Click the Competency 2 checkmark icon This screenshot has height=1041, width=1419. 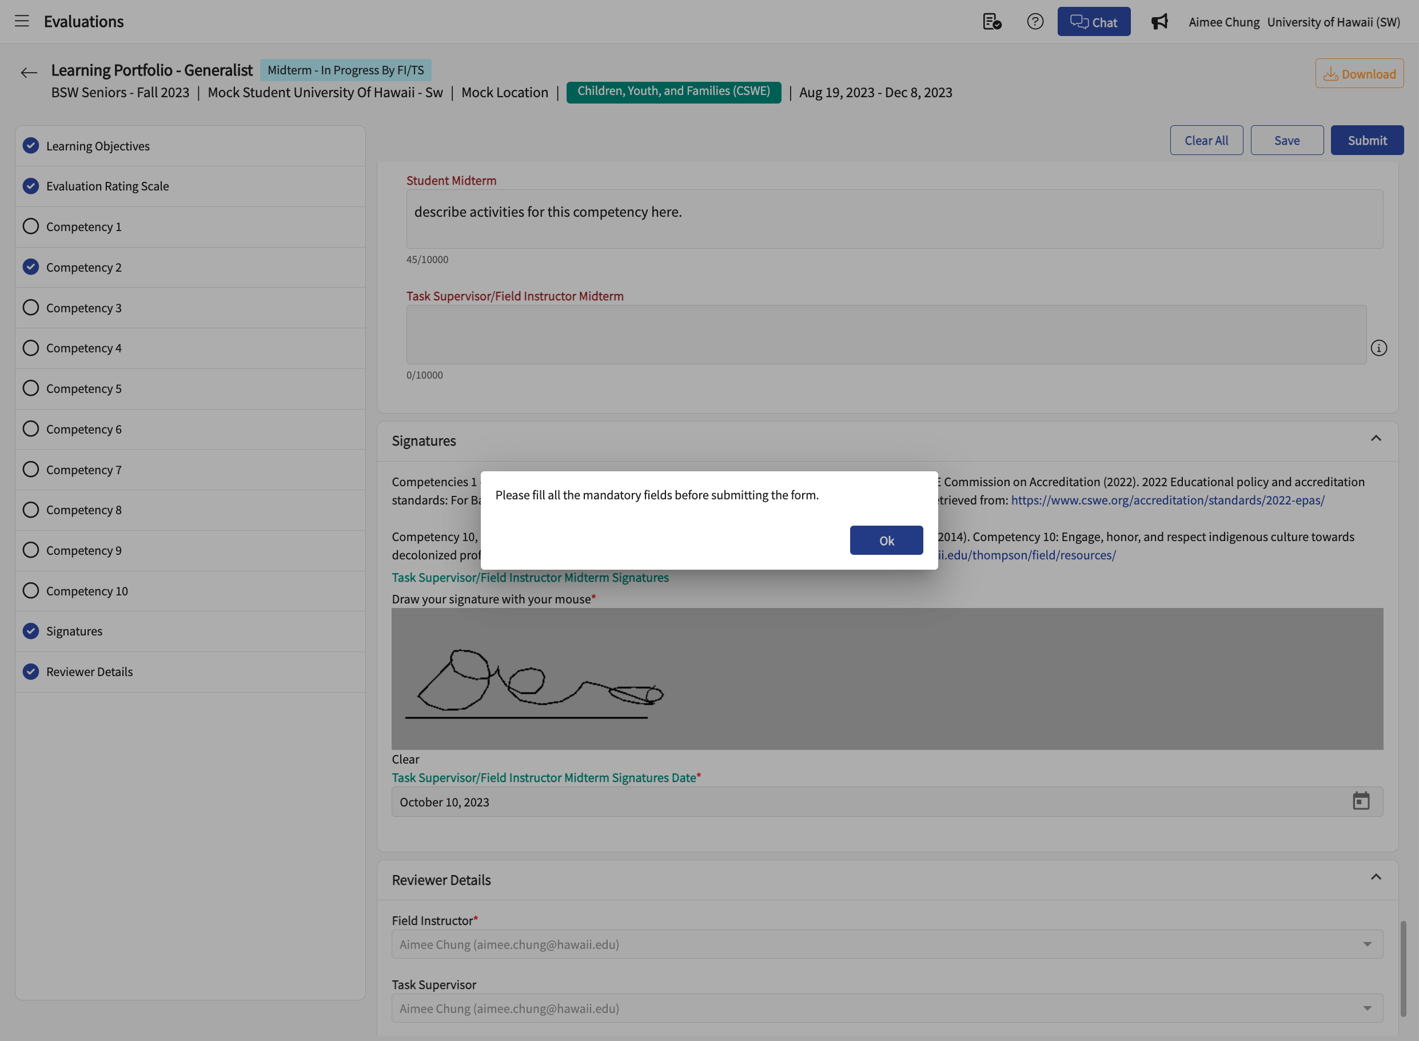click(31, 267)
